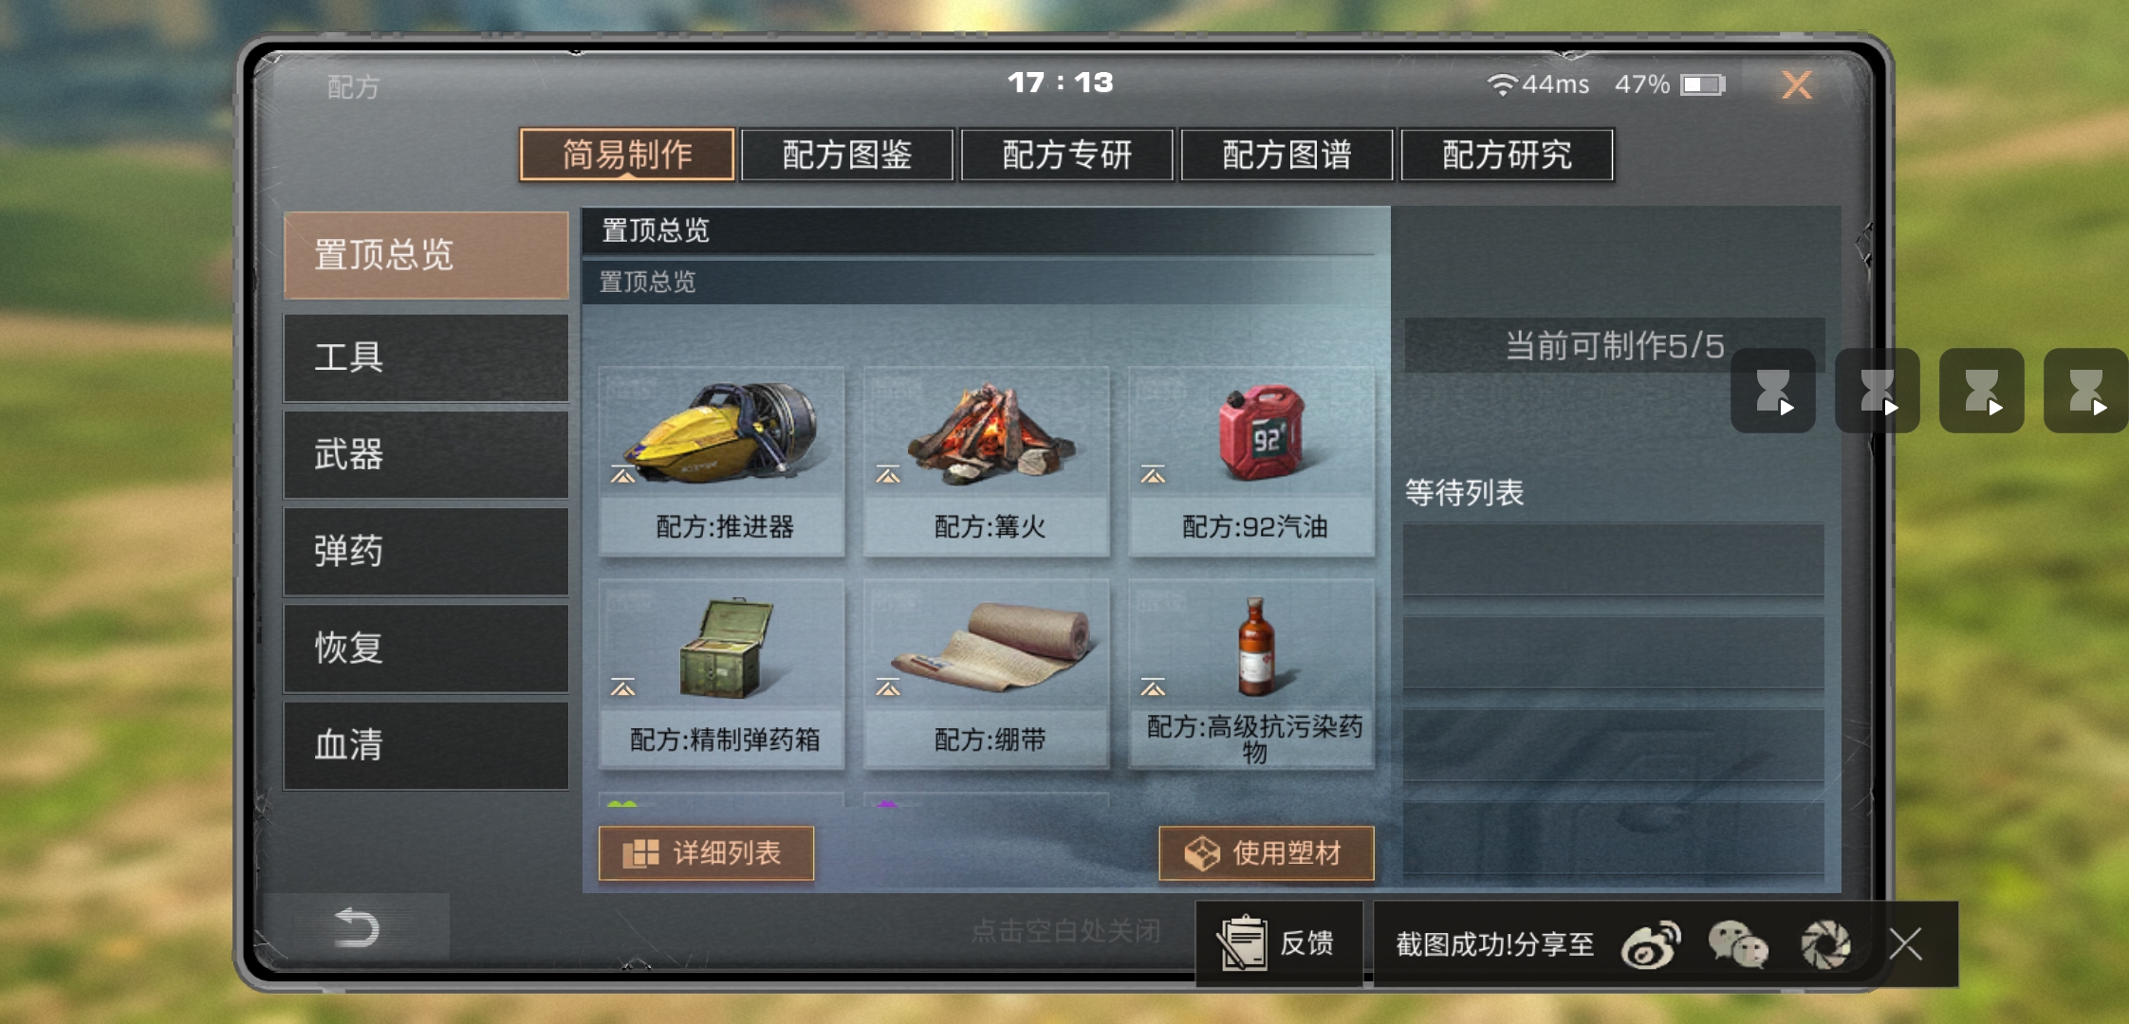
Task: Switch to the 配方研究 tab
Action: click(1507, 155)
